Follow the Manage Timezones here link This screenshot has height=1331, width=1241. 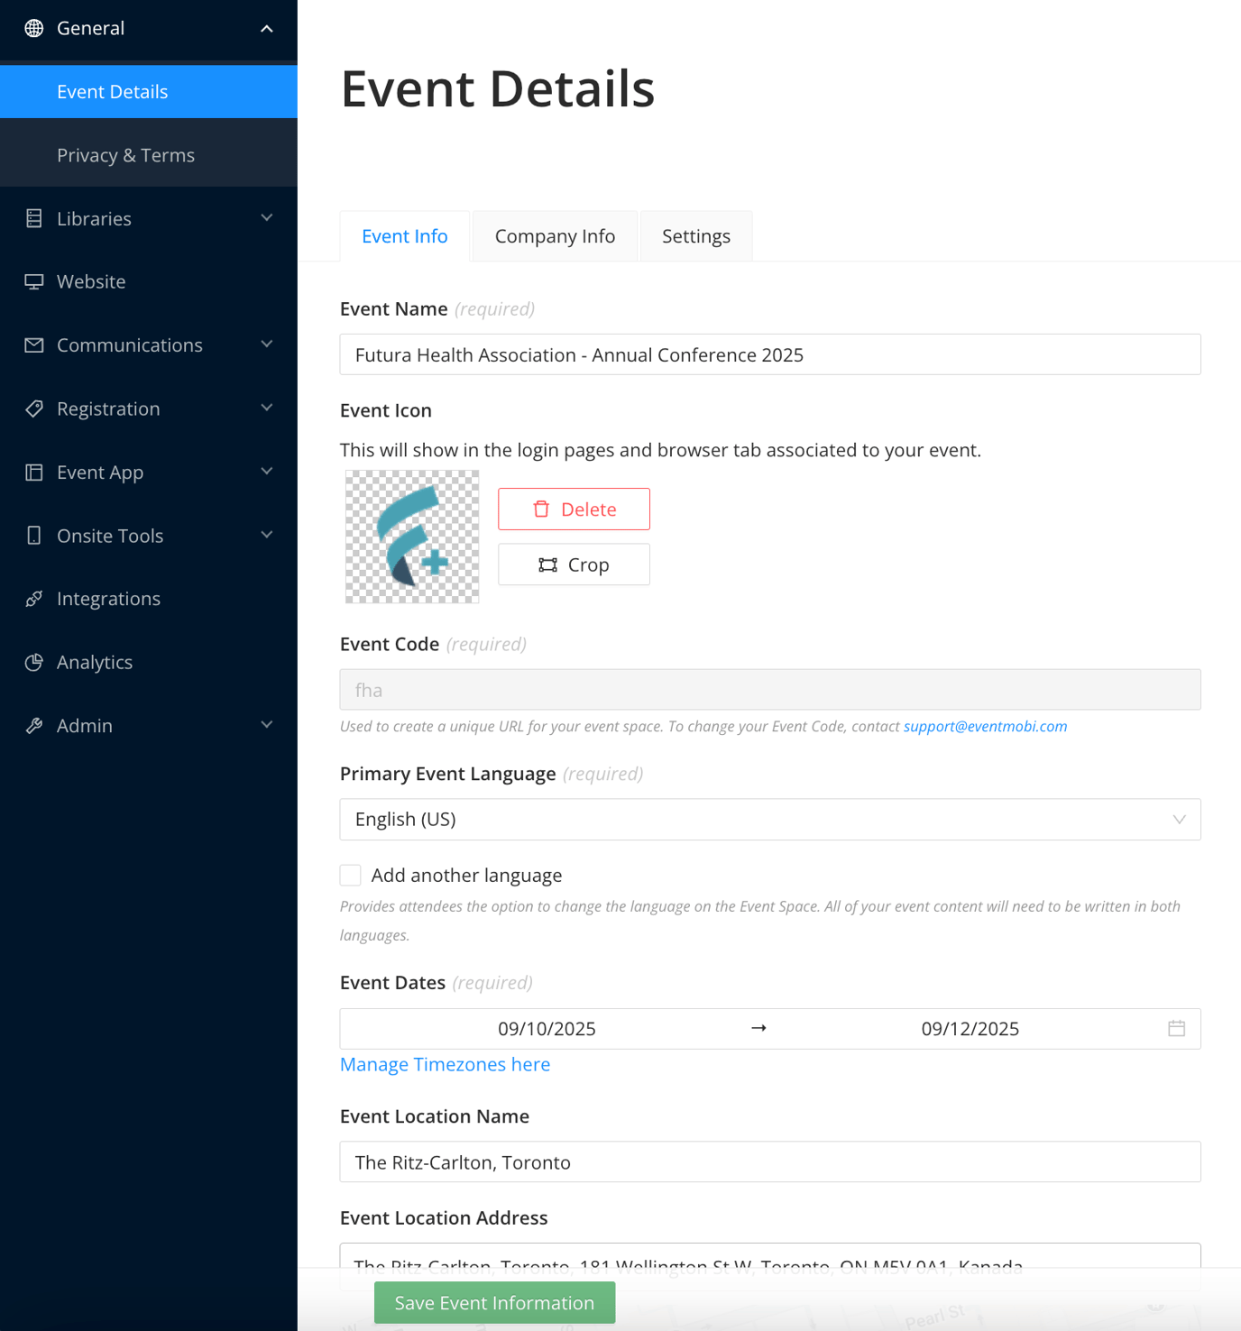pyautogui.click(x=445, y=1064)
